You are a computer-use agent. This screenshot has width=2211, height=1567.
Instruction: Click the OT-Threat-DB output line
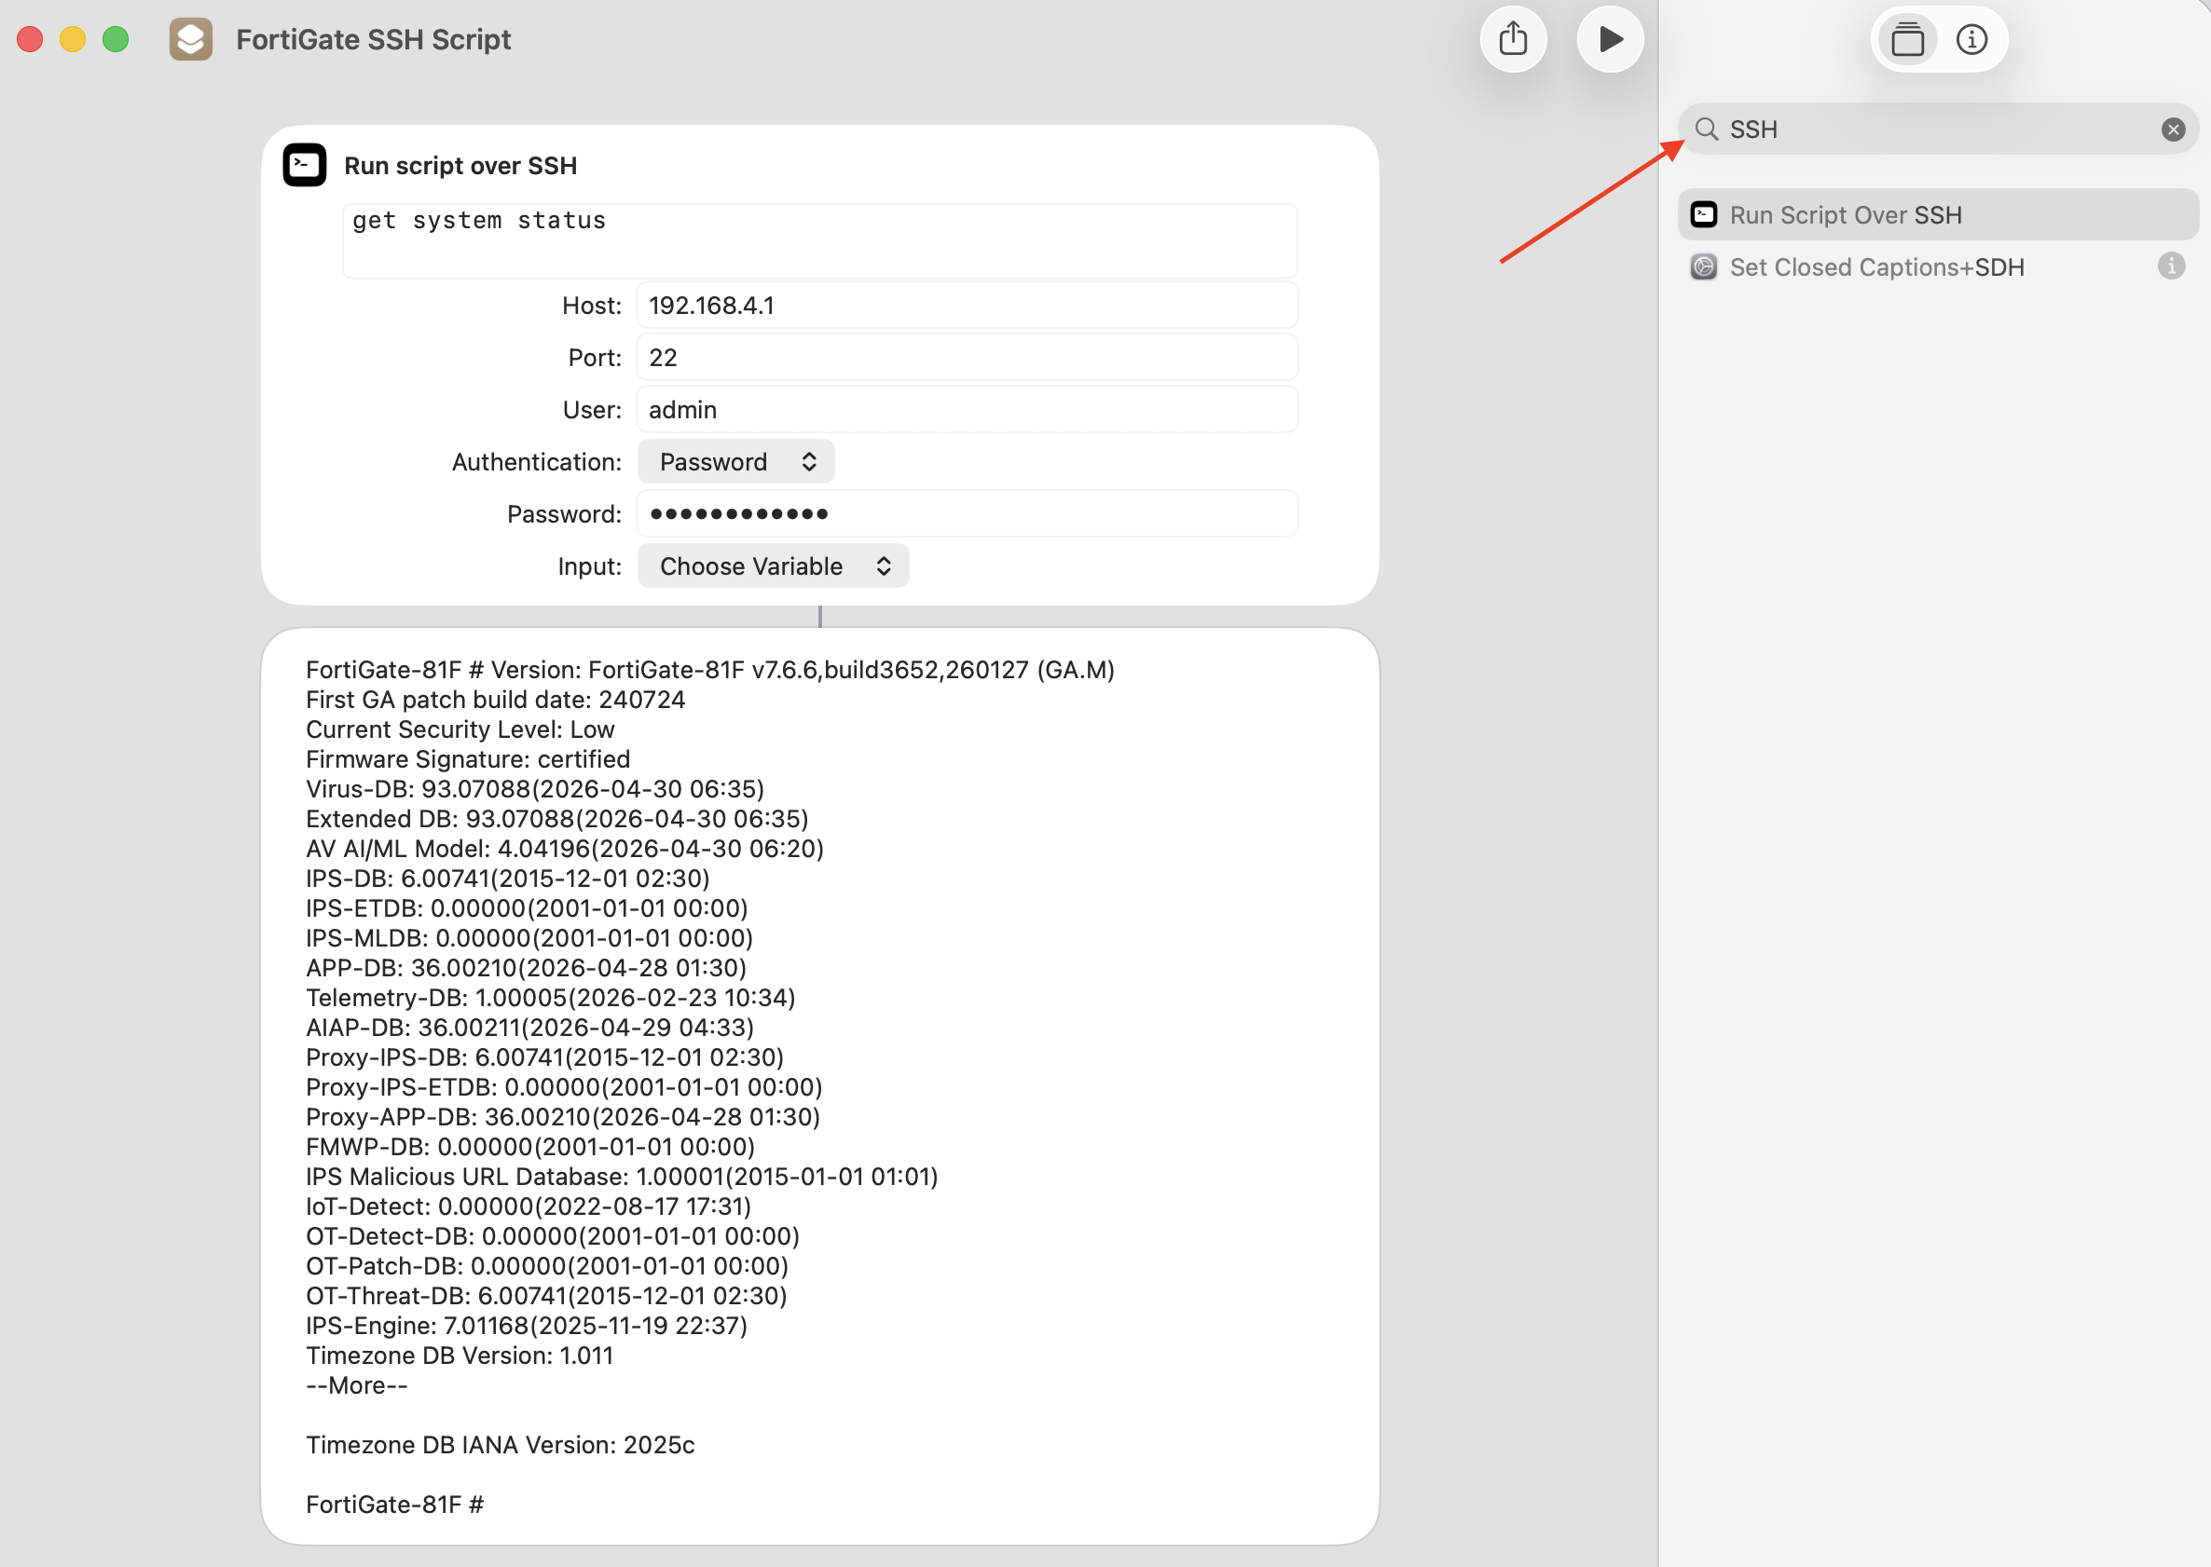(546, 1297)
